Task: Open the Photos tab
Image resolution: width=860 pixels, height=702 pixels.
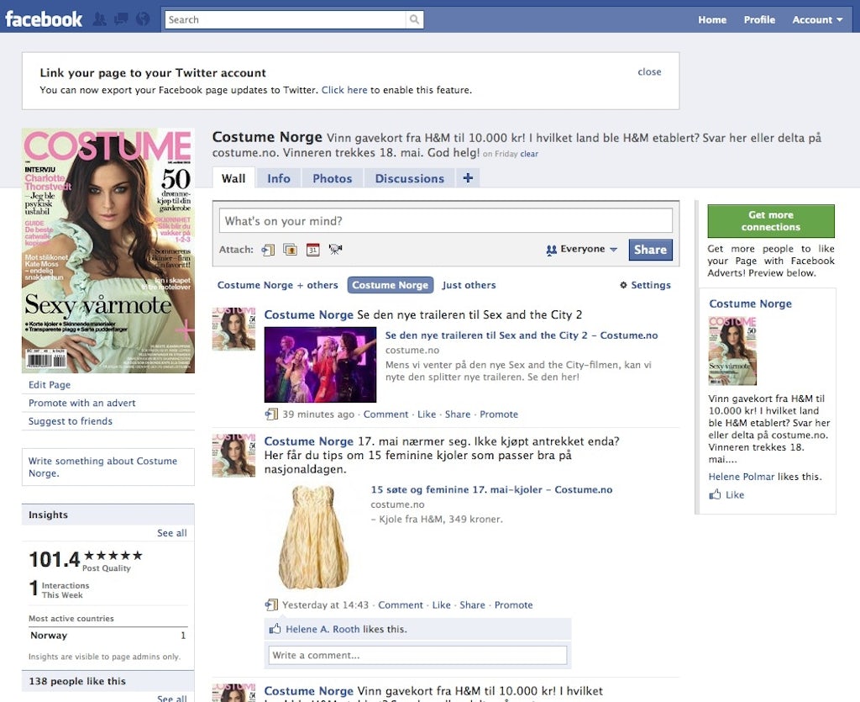Action: [333, 178]
